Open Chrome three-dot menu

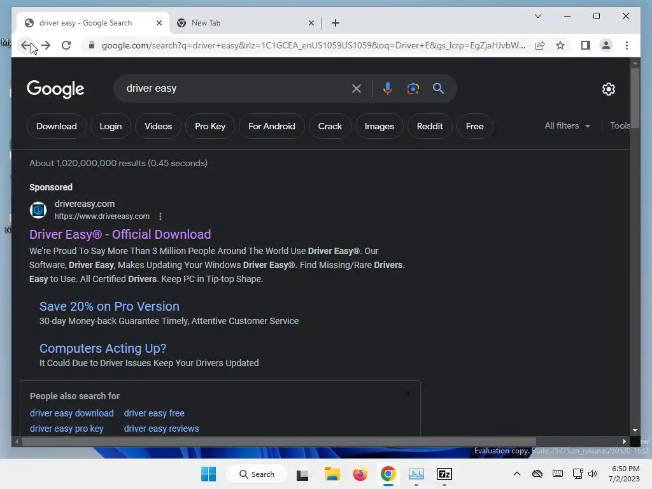point(627,45)
